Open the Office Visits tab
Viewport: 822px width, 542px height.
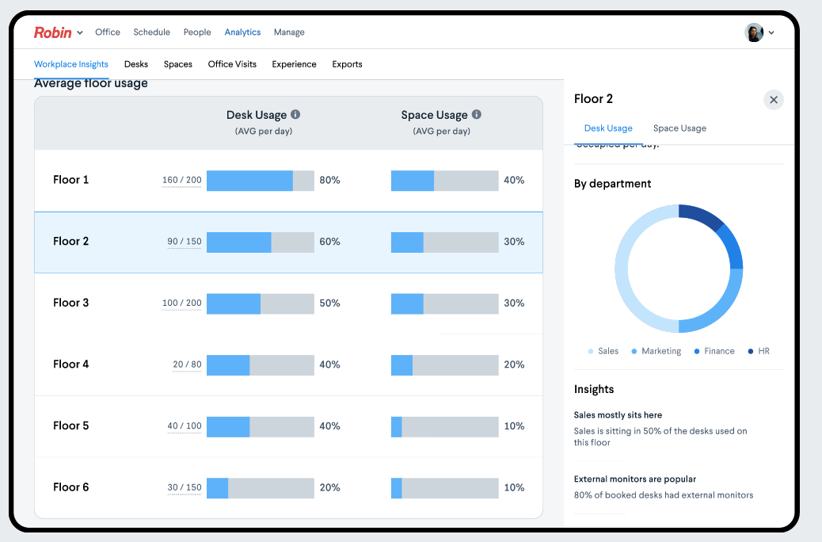[232, 64]
